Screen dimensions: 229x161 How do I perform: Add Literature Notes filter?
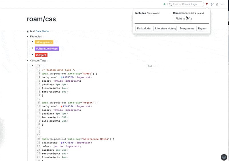coord(165,29)
